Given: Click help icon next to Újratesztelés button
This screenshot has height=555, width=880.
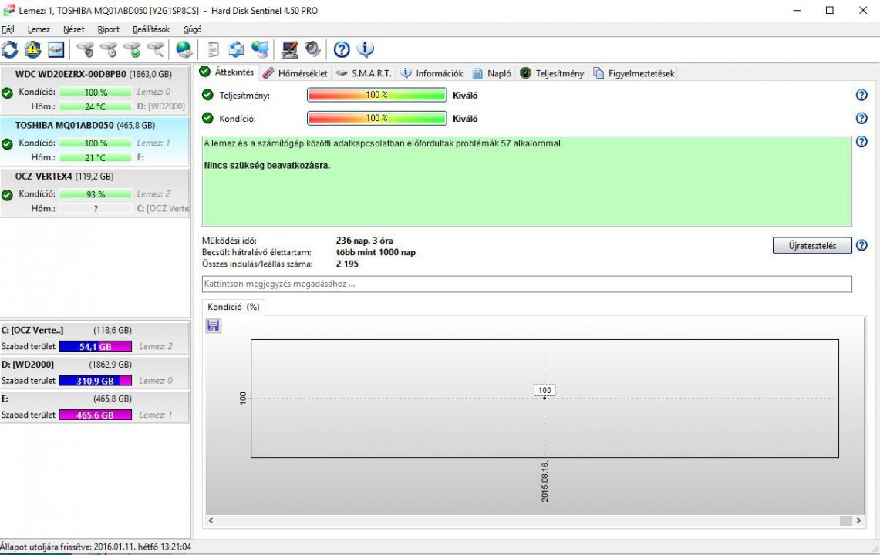Looking at the screenshot, I should (861, 245).
